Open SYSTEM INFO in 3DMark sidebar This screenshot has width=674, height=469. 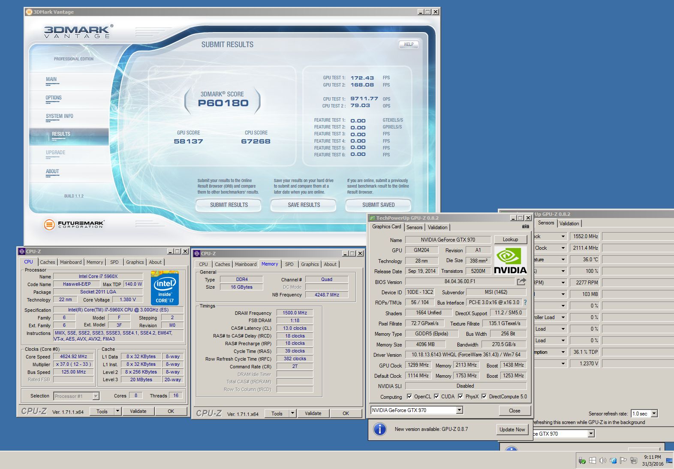coord(60,116)
